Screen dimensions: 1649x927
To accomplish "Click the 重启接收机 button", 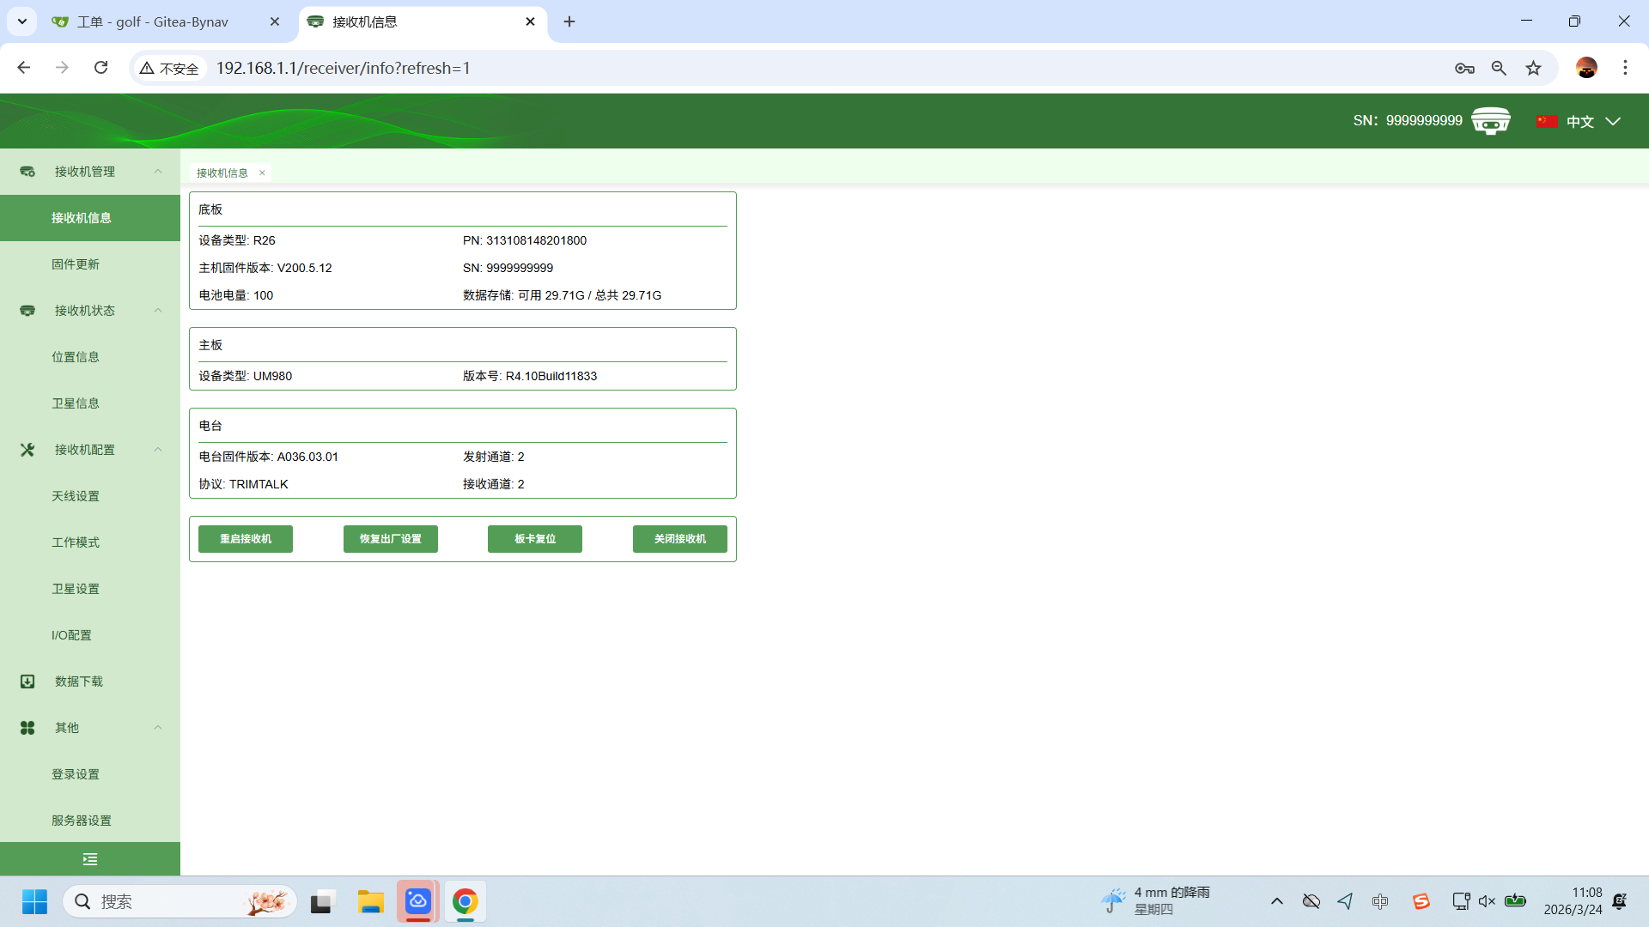I will point(246,539).
